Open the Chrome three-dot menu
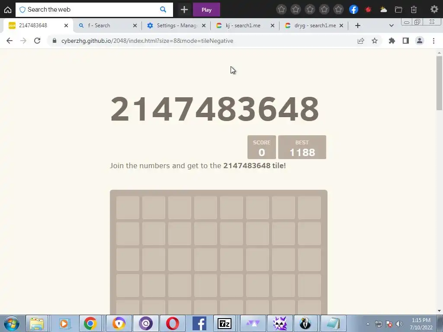Screen dimensions: 443x332 click(x=433, y=41)
